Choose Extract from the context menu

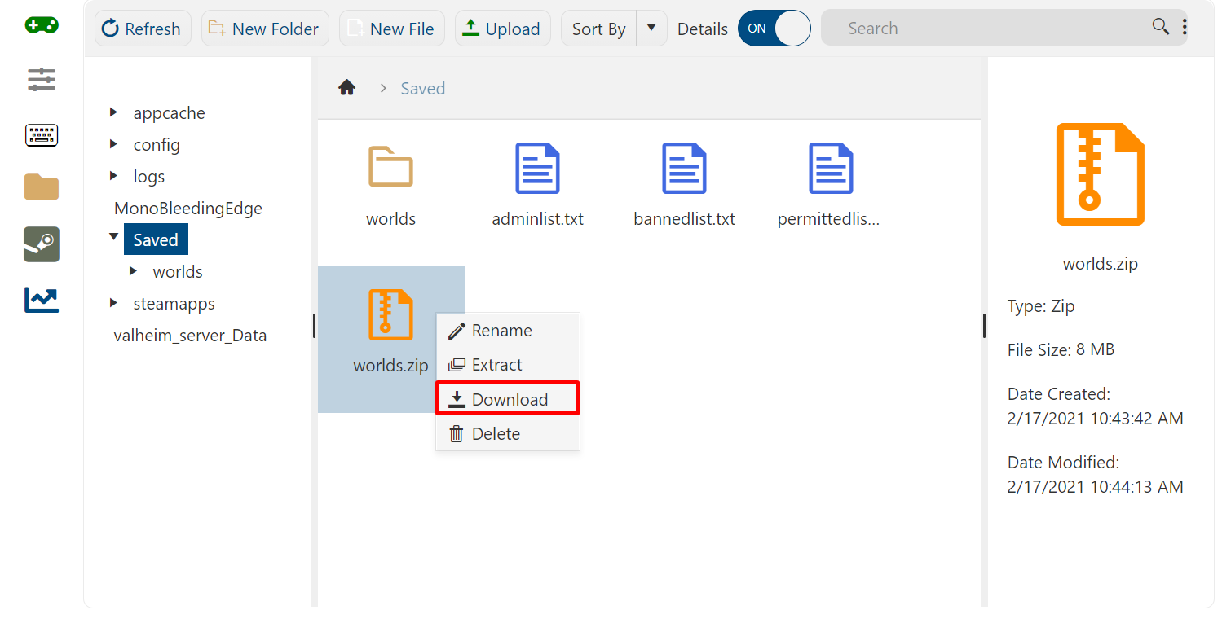pyautogui.click(x=496, y=365)
